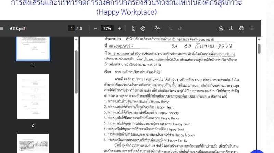Image resolution: width=274 pixels, height=153 pixels.
Task: Click the line containing Happy Brain
Action: click(147, 124)
